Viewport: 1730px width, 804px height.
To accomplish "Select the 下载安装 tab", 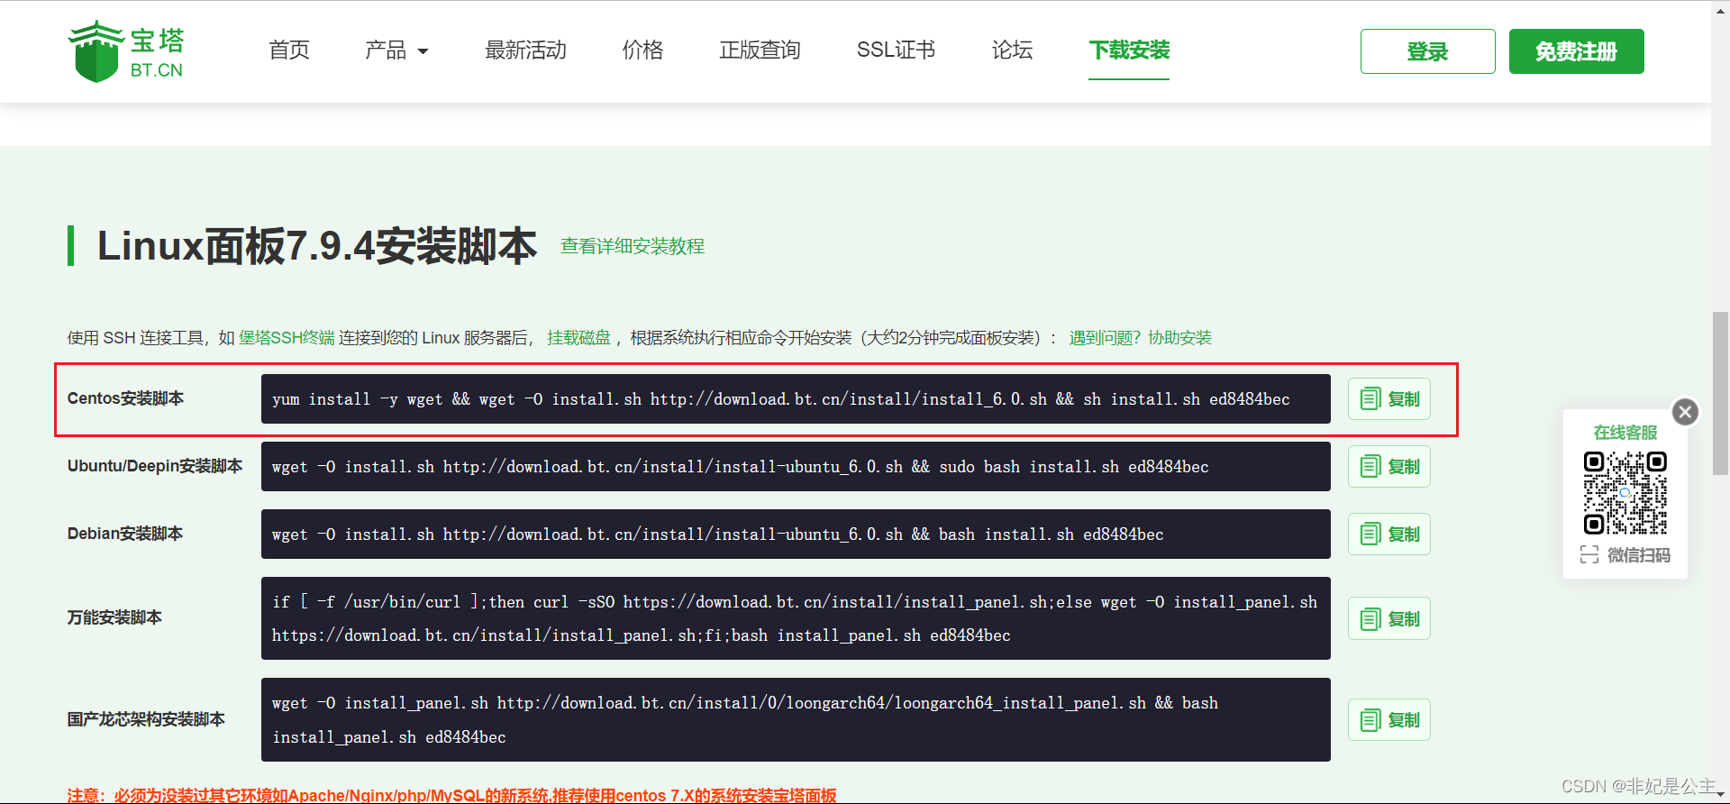I will point(1129,50).
